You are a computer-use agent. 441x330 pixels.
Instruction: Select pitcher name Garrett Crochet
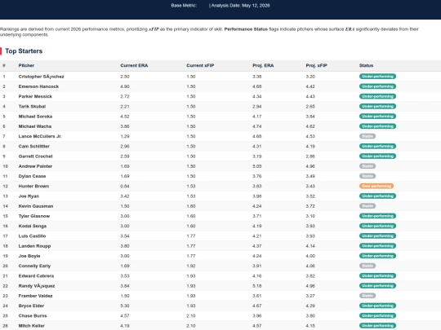click(x=35, y=156)
